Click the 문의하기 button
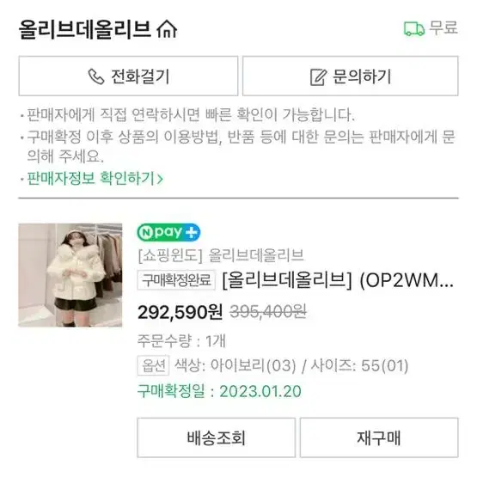 point(350,76)
